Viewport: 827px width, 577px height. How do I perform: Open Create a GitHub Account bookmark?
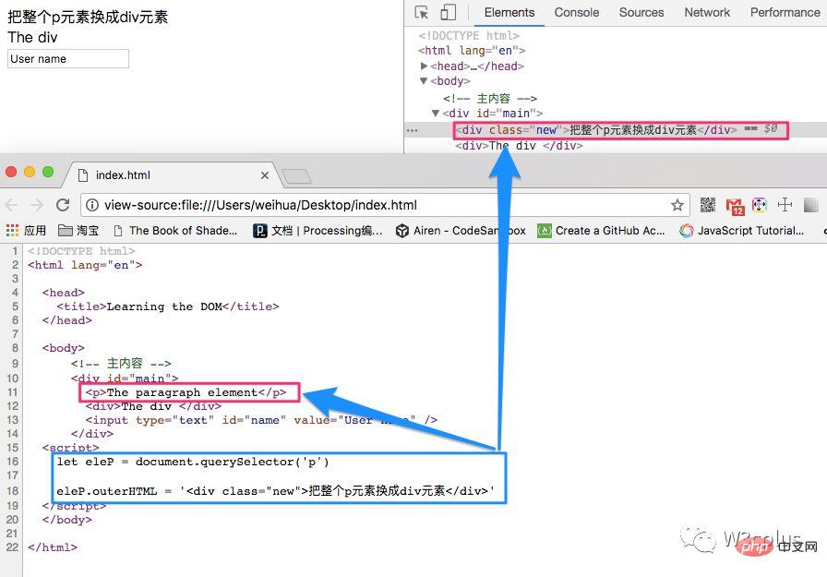[601, 231]
